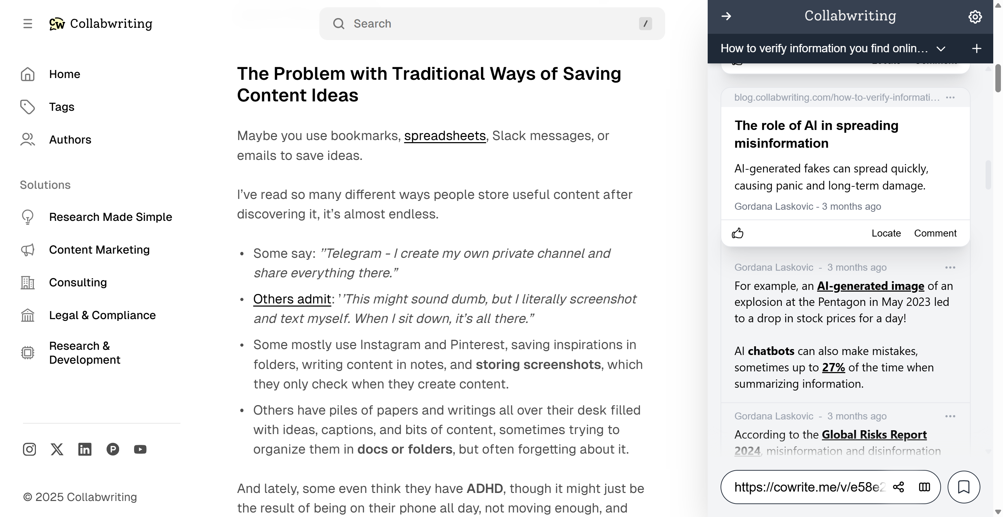Open the 'AI-generated image' link in the comment
The image size is (1003, 517).
pyautogui.click(x=871, y=286)
